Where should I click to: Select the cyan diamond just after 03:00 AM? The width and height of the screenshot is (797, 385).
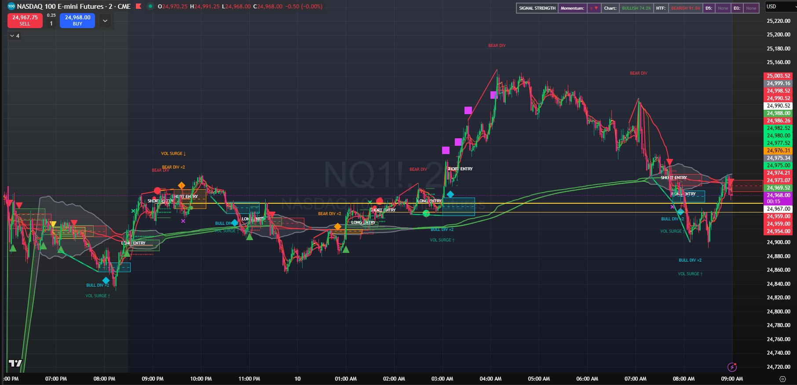coord(450,194)
